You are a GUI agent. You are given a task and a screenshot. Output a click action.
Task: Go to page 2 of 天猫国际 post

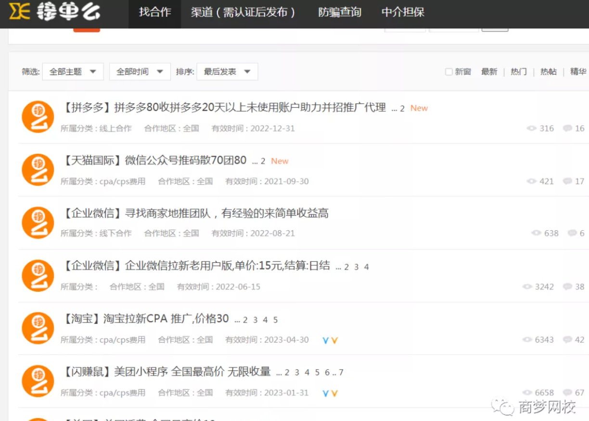point(263,161)
